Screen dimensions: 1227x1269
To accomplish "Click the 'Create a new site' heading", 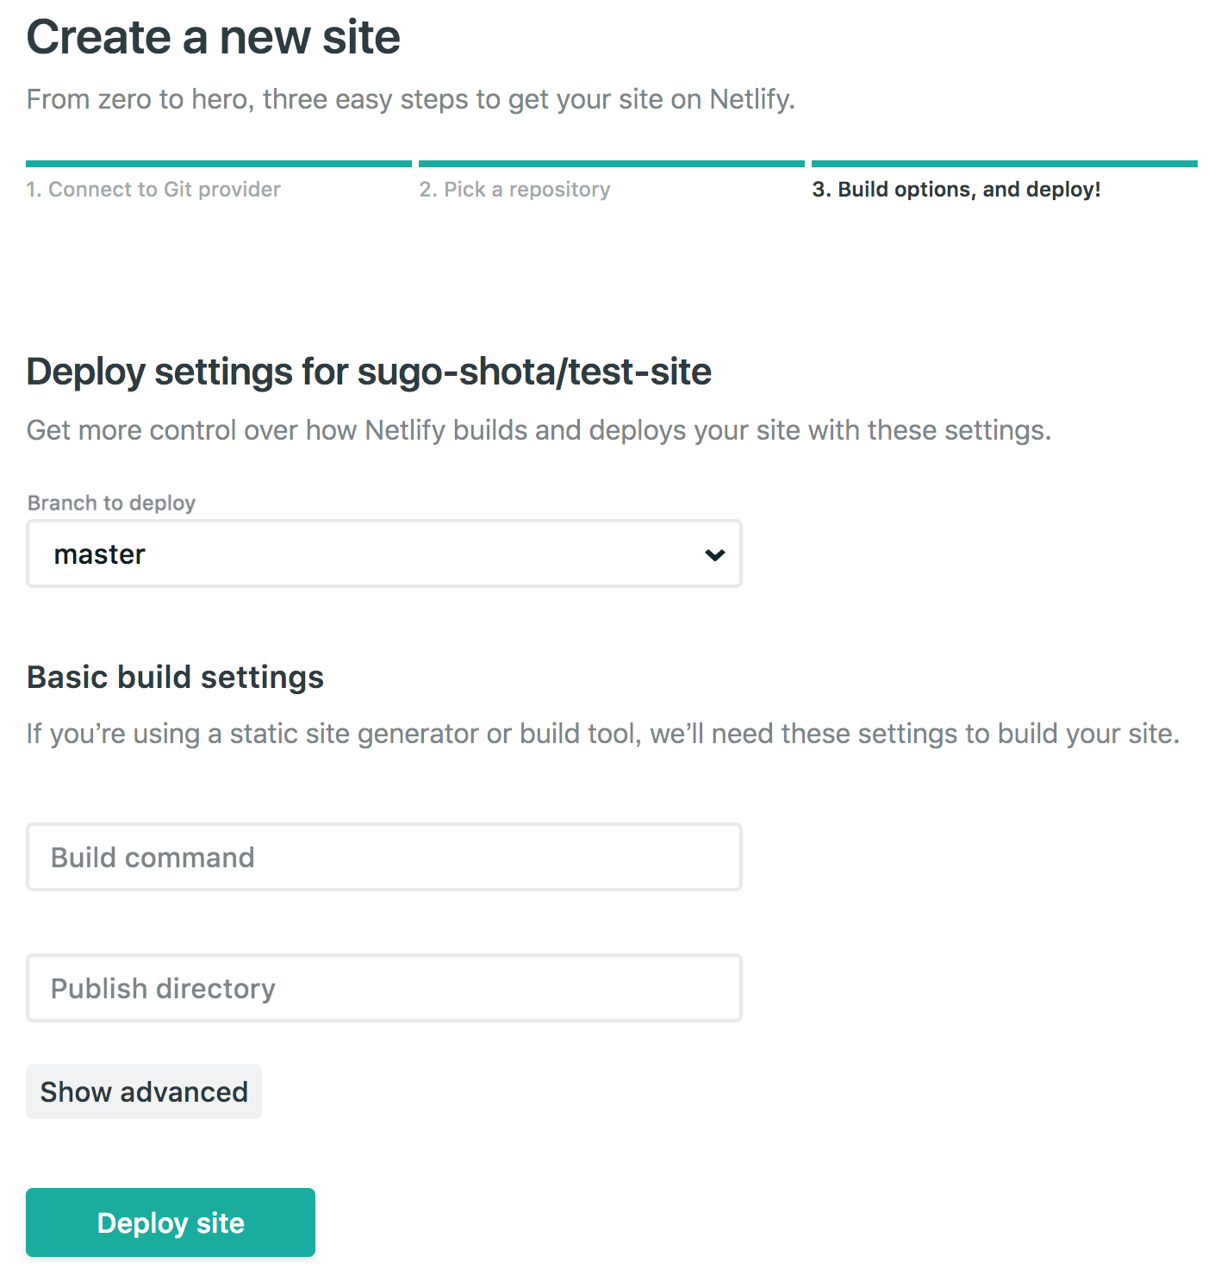I will point(214,37).
